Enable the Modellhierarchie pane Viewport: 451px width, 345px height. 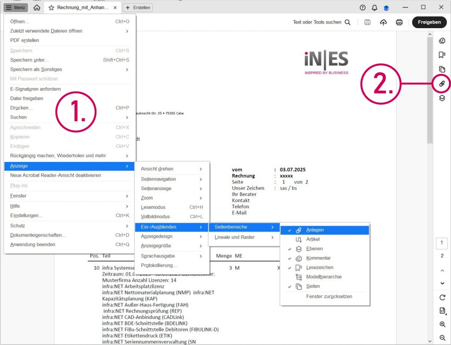click(323, 277)
